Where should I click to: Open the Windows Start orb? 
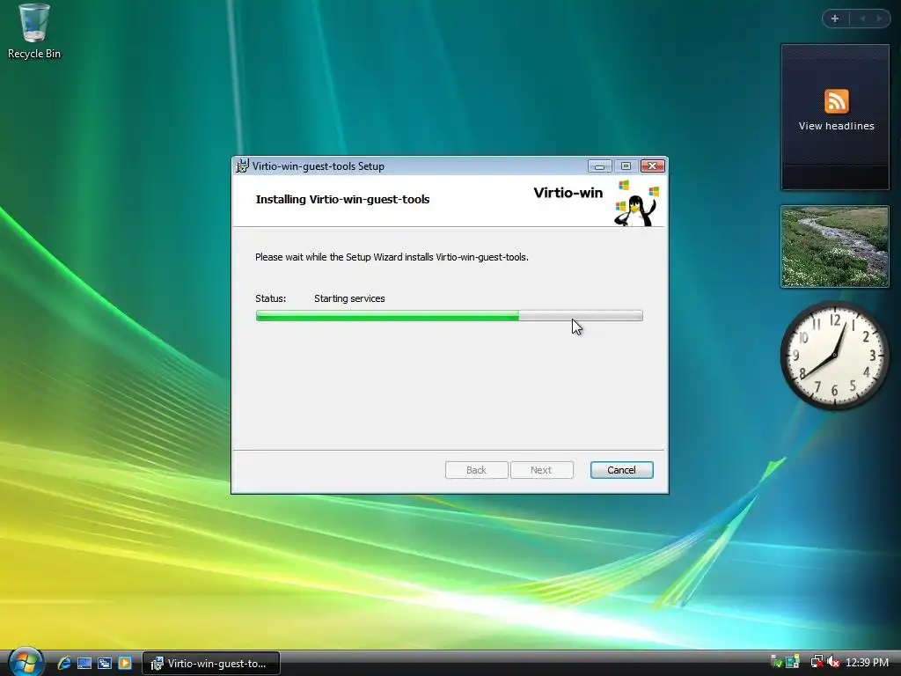pos(26,662)
